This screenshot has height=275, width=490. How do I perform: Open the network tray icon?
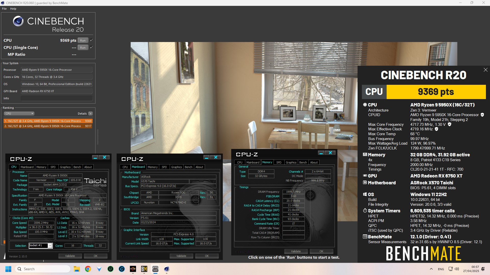[450, 269]
